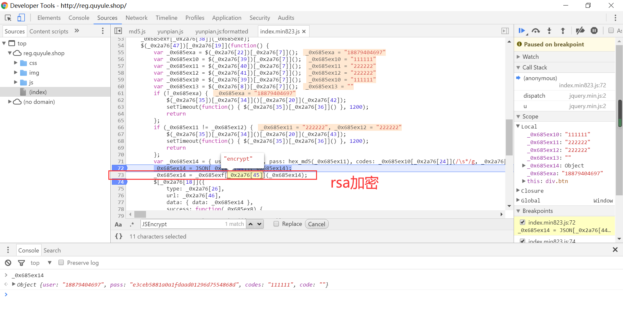Switch to the Search drawer tab
Image resolution: width=623 pixels, height=331 pixels.
[52, 250]
